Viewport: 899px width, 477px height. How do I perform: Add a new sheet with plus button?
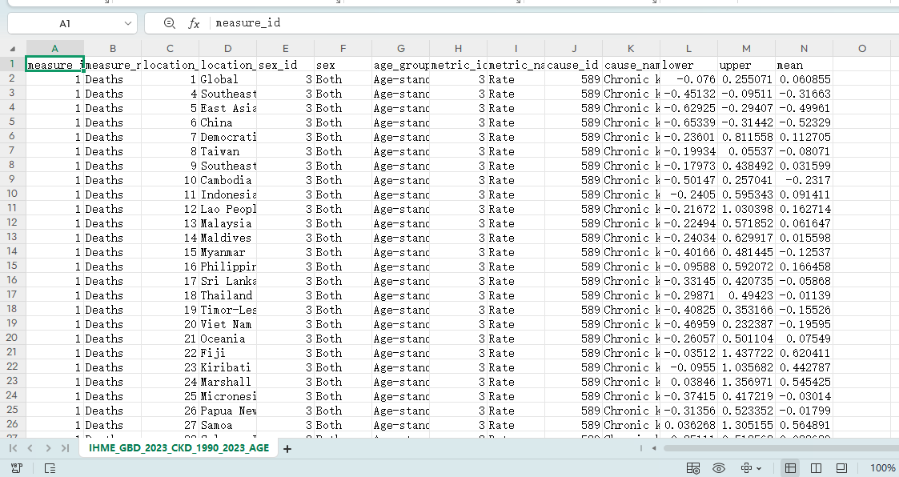pos(287,449)
